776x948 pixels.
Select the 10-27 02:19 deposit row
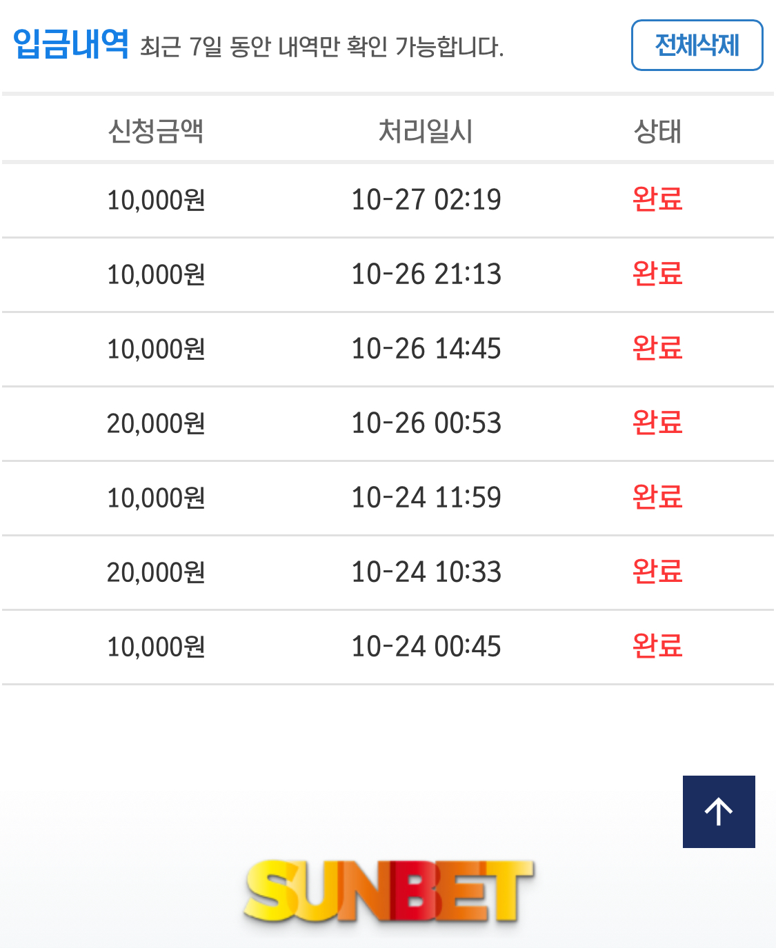pos(388,201)
